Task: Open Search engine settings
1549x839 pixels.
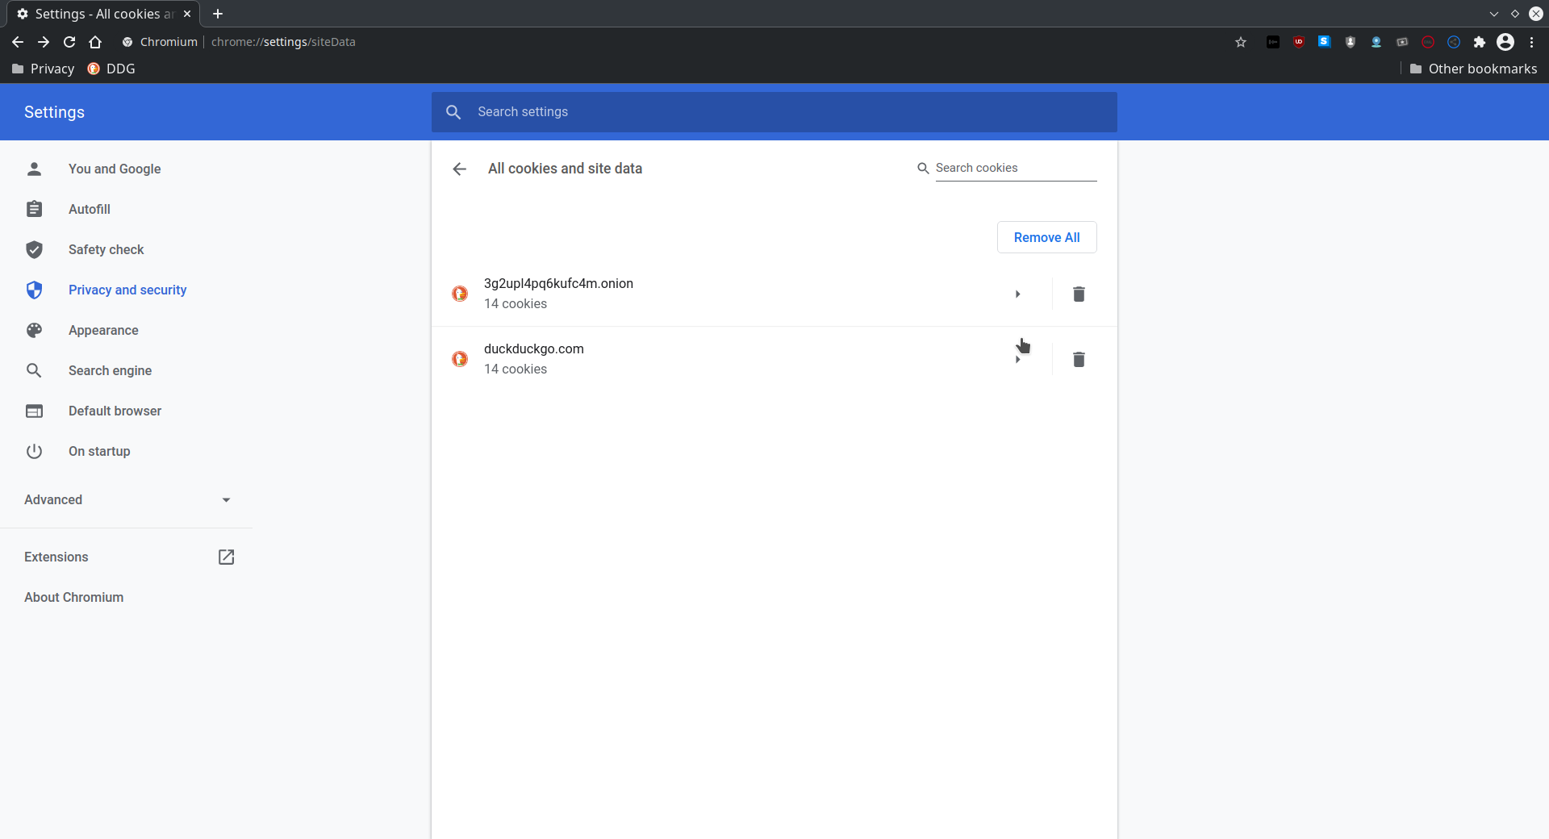Action: click(x=110, y=370)
